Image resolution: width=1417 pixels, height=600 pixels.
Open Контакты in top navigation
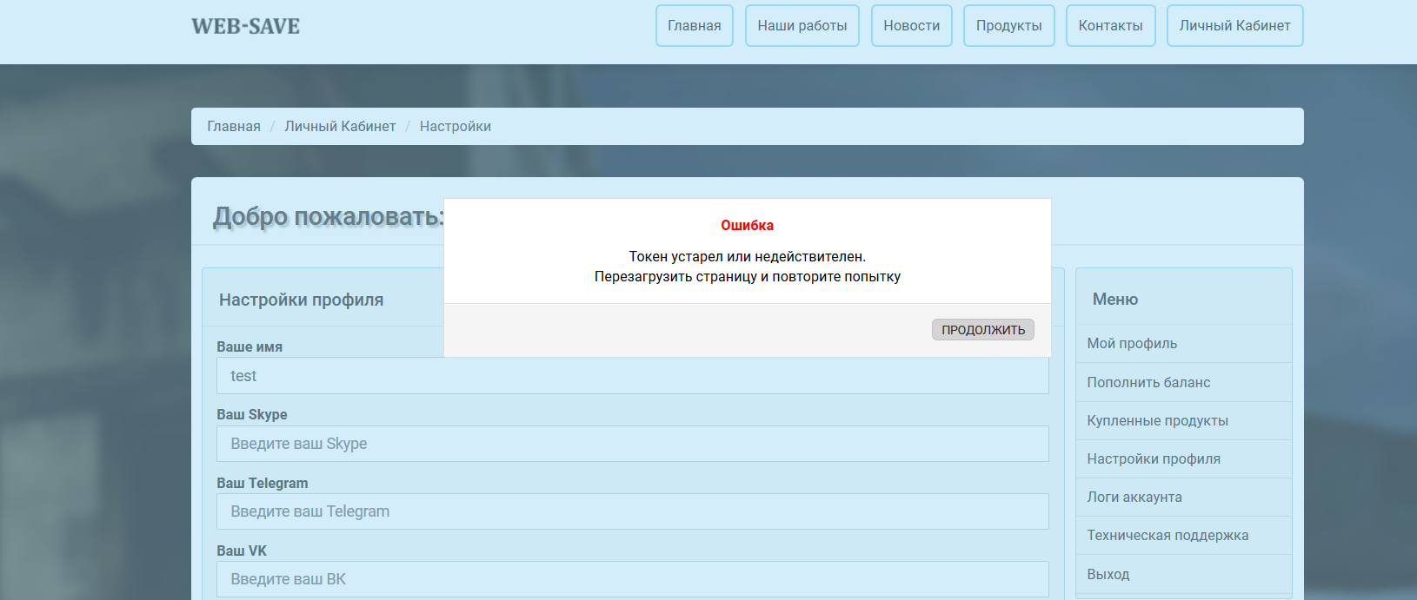click(1111, 26)
